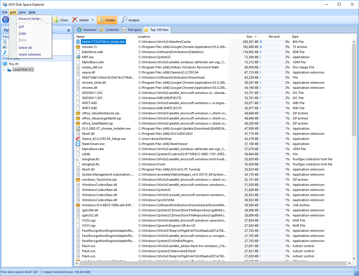
Task: Click the 6% percent bar of first row
Action: pos(275,42)
